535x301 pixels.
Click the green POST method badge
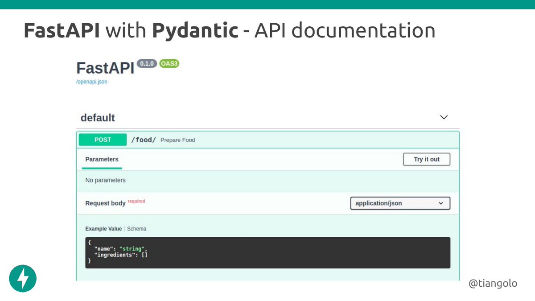(103, 140)
